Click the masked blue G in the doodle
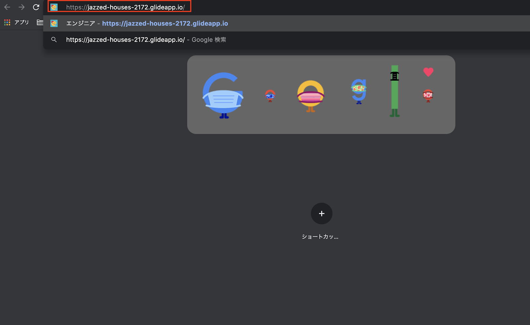This screenshot has width=530, height=325. (223, 95)
